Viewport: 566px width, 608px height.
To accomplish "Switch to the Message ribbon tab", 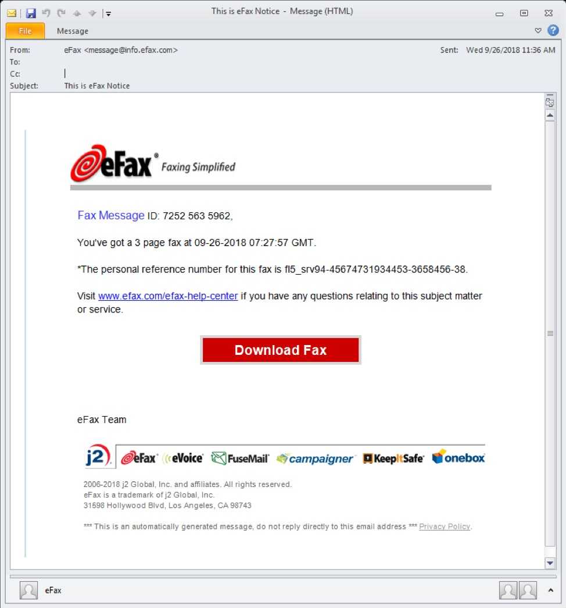I will [73, 31].
